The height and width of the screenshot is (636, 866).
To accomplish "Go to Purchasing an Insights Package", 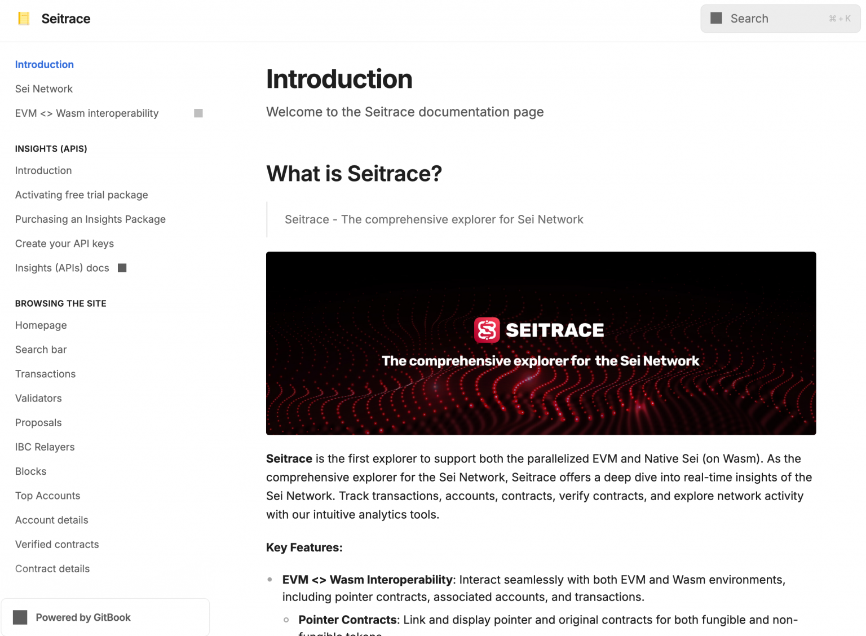I will [90, 219].
